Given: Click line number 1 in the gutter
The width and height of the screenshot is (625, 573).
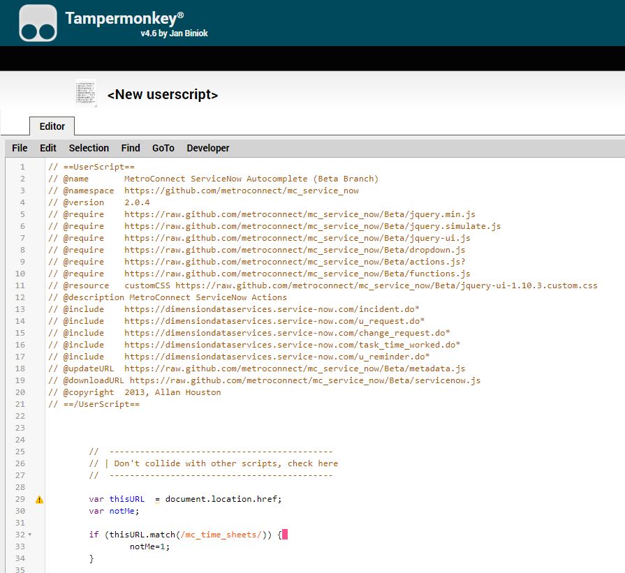Looking at the screenshot, I should click(22, 167).
